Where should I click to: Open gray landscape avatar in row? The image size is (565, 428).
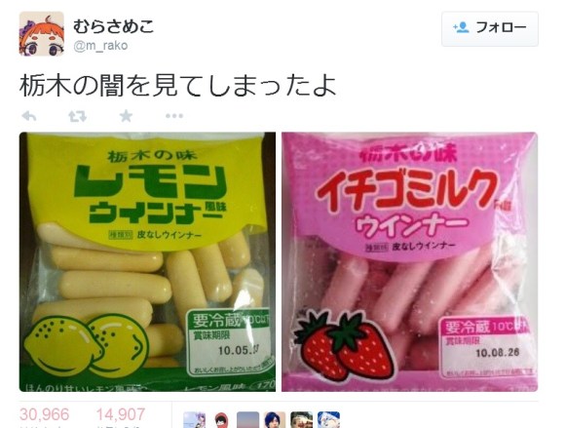[247, 419]
